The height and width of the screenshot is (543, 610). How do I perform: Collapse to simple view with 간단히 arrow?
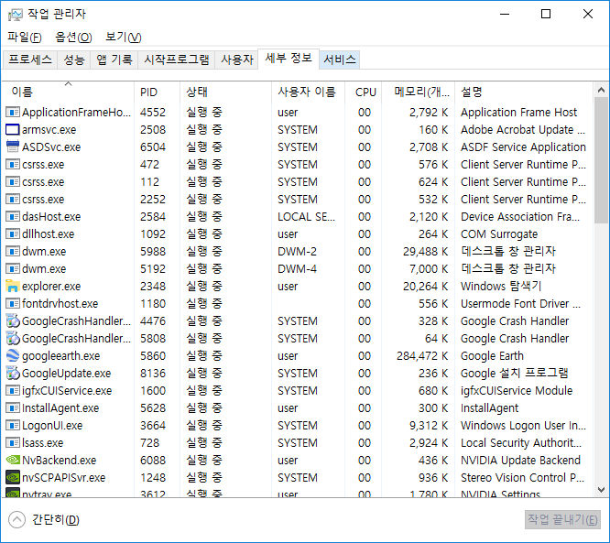point(16,519)
